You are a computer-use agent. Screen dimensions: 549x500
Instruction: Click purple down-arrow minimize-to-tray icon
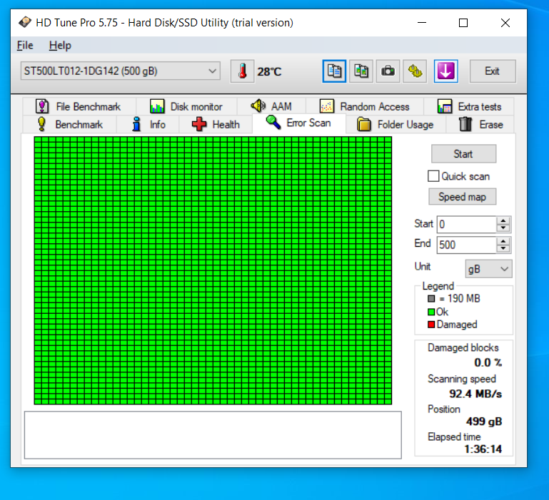445,71
